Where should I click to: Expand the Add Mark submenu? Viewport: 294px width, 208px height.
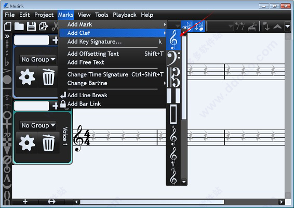point(113,24)
